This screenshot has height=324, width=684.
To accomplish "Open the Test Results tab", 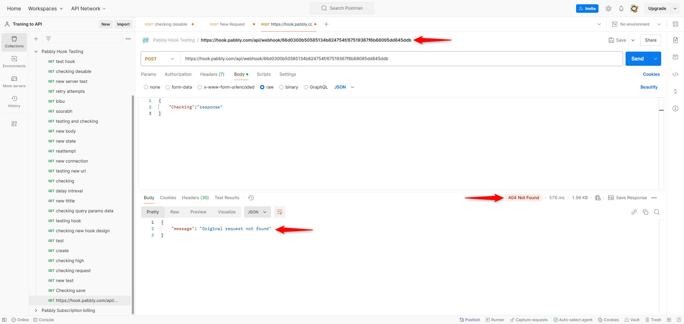I will tap(227, 198).
